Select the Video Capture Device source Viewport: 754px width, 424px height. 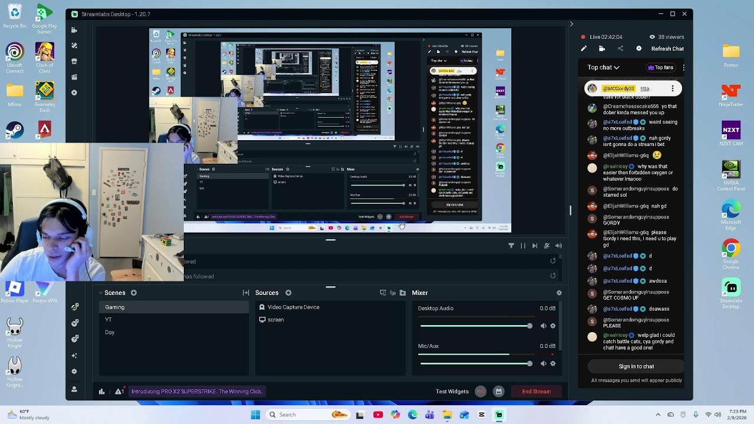[x=330, y=307]
